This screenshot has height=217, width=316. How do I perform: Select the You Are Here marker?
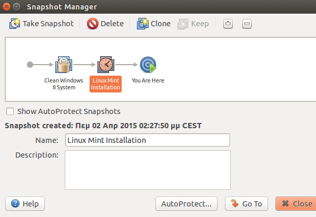tap(148, 65)
